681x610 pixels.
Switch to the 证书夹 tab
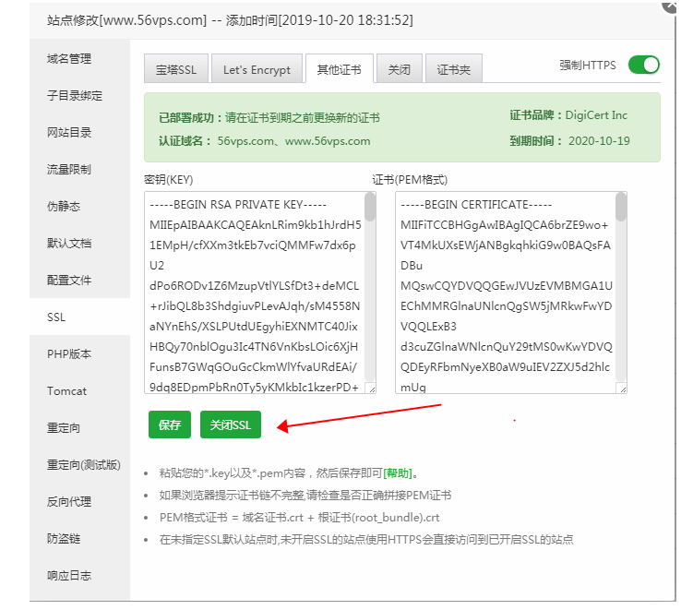453,69
